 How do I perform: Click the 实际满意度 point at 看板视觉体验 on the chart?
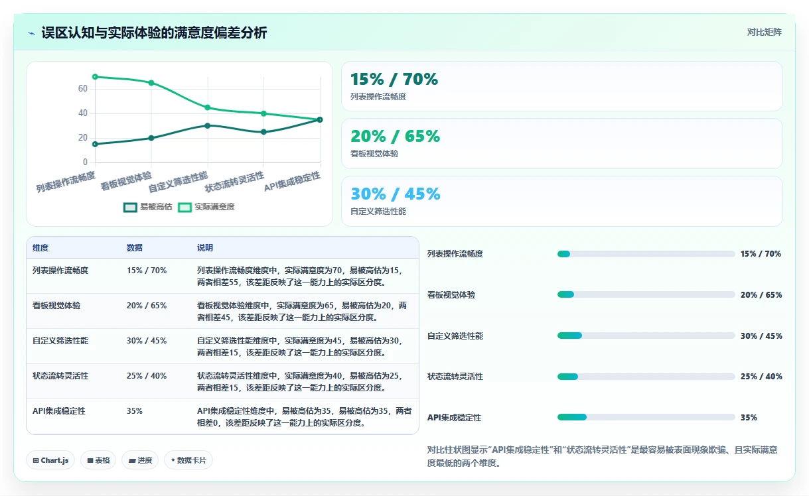[151, 83]
